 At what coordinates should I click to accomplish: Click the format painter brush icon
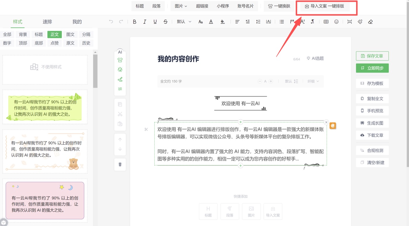pyautogui.click(x=360, y=22)
